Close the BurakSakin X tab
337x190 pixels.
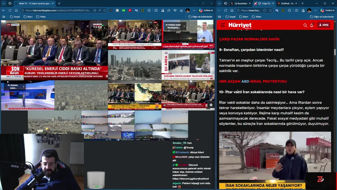(250, 3)
